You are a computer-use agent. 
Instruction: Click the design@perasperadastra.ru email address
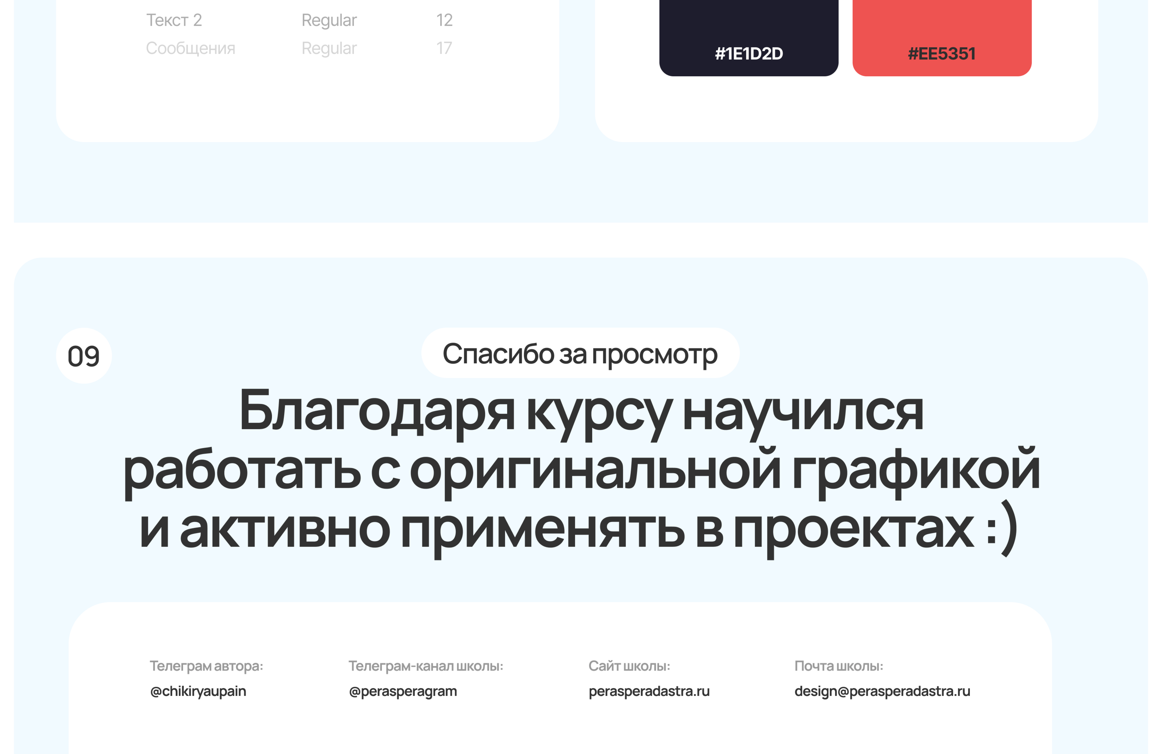882,691
